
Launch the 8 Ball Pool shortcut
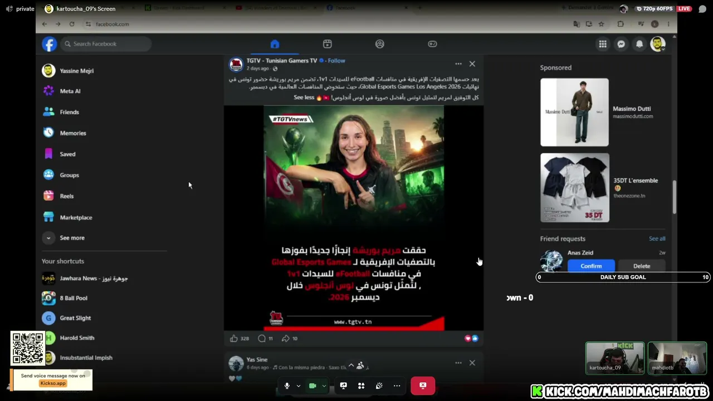point(65,298)
